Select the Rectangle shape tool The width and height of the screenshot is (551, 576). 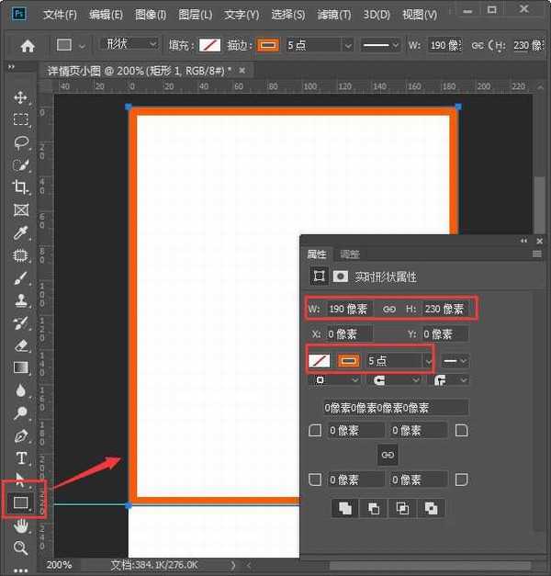pyautogui.click(x=20, y=503)
